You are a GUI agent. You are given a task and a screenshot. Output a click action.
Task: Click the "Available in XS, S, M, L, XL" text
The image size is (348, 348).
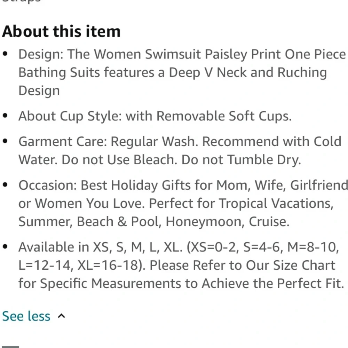pos(100,247)
